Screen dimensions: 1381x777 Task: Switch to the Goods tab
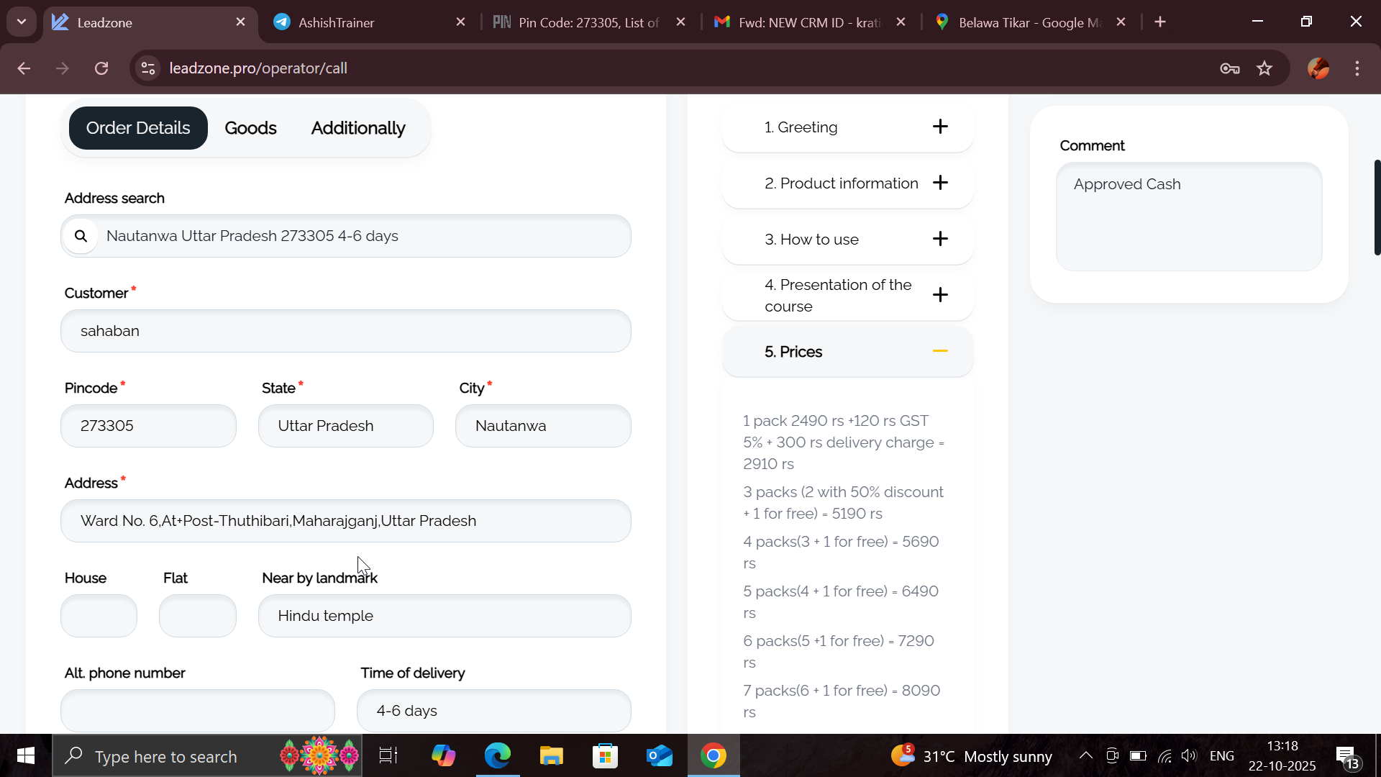[250, 128]
